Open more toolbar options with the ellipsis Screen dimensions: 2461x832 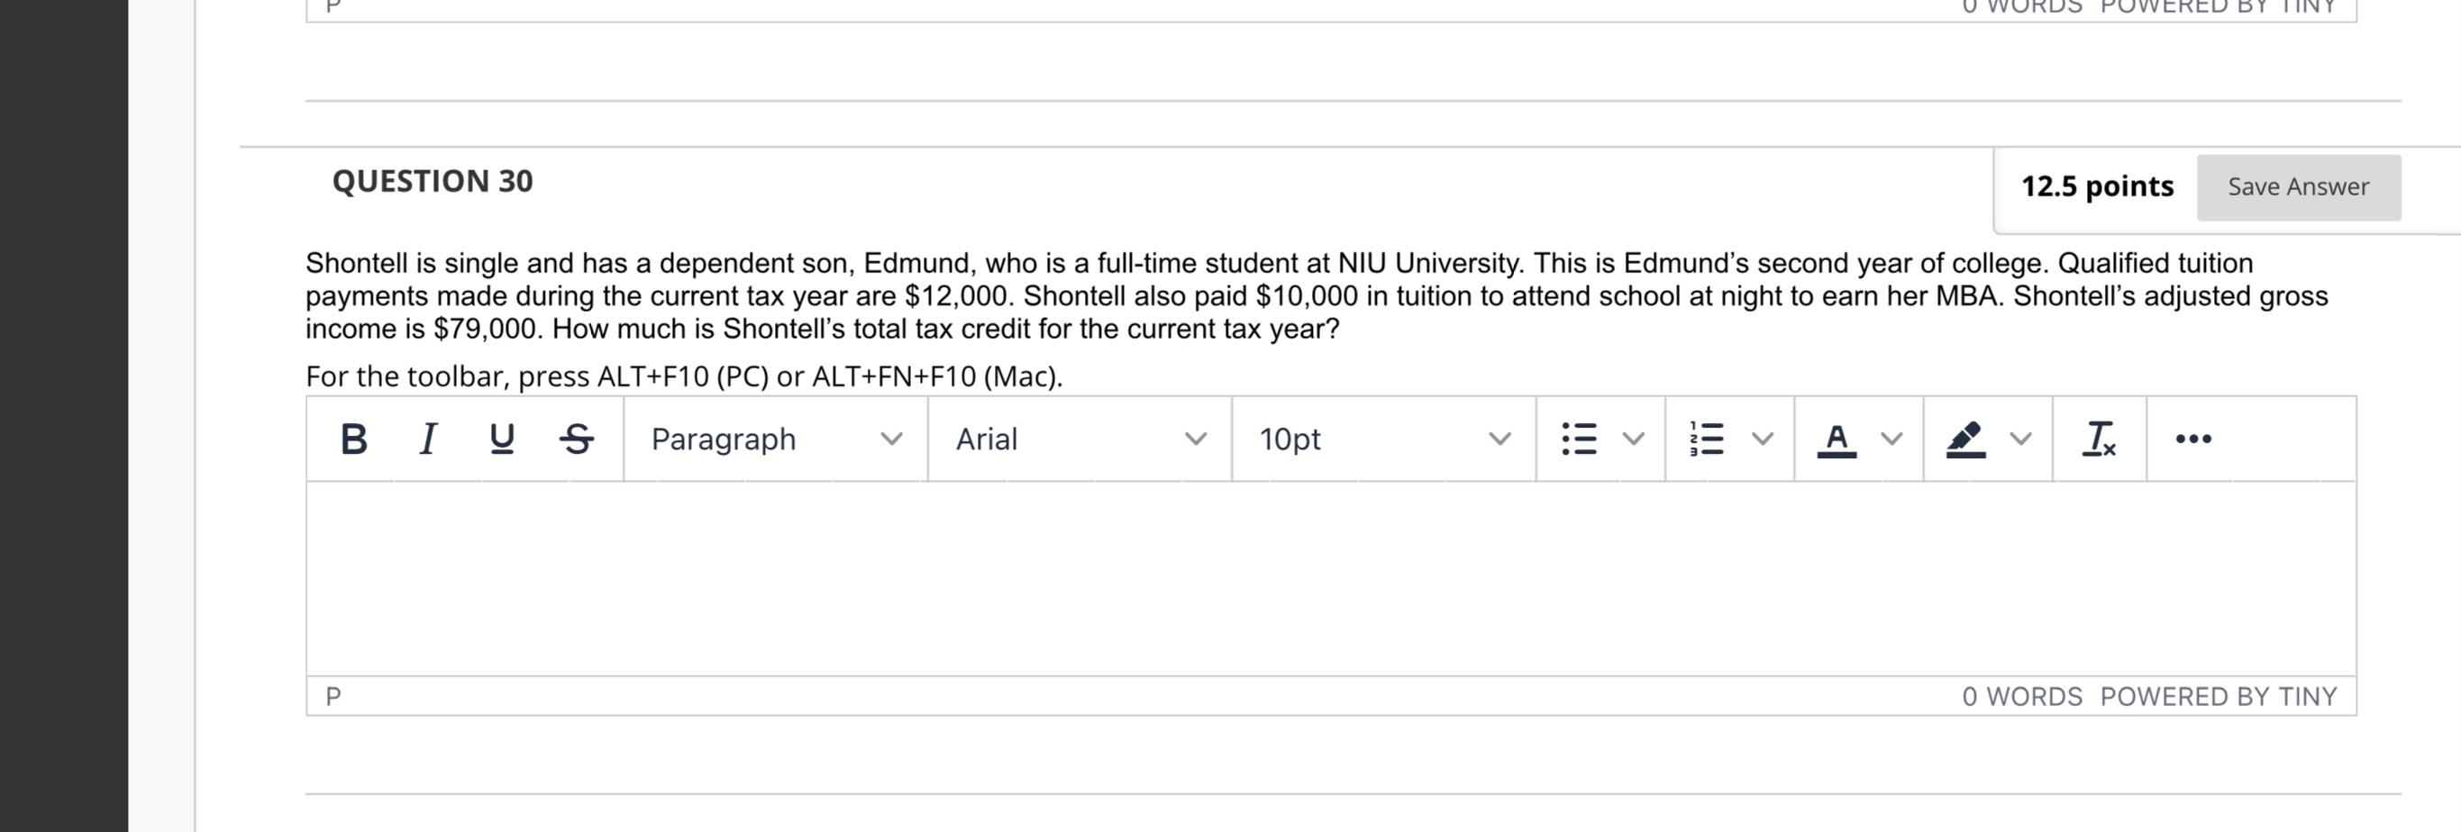2192,439
